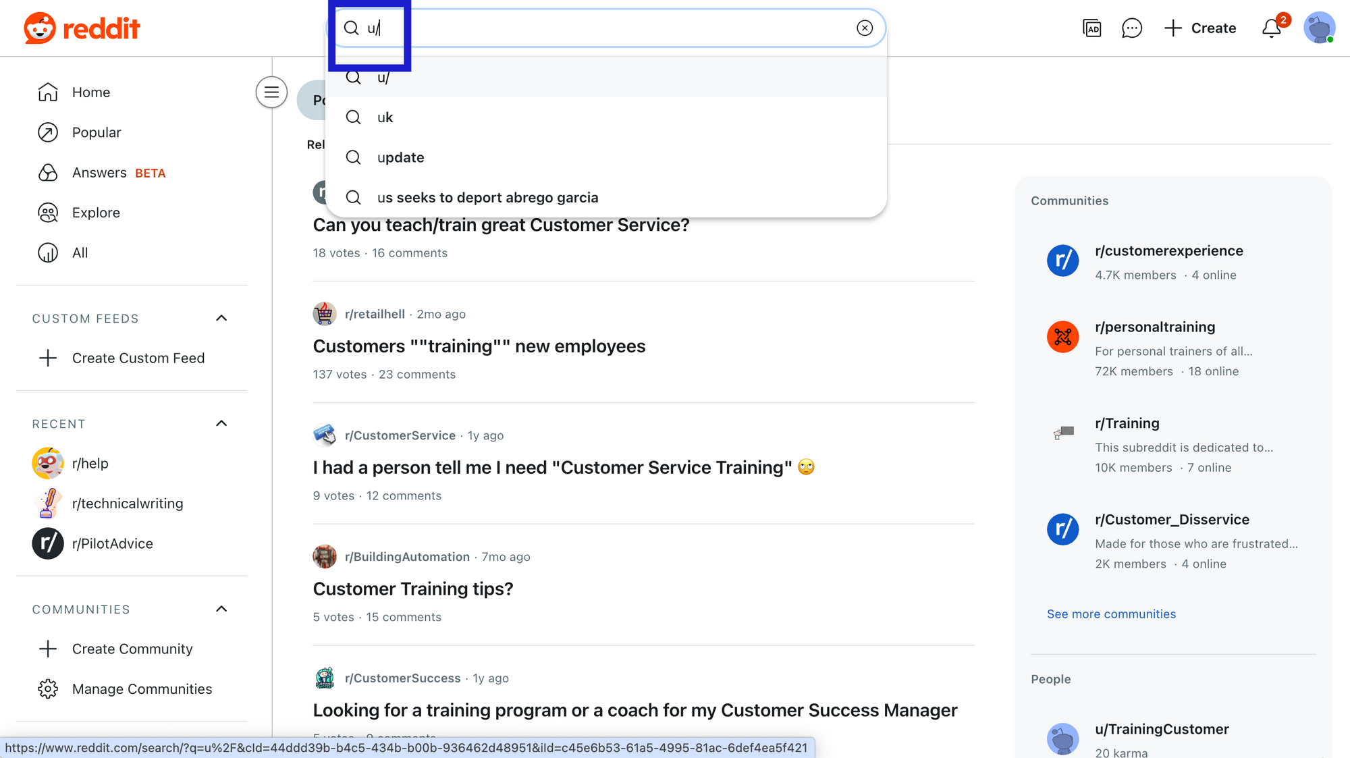Click the Reddit logo
This screenshot has height=758, width=1350.
[x=81, y=28]
